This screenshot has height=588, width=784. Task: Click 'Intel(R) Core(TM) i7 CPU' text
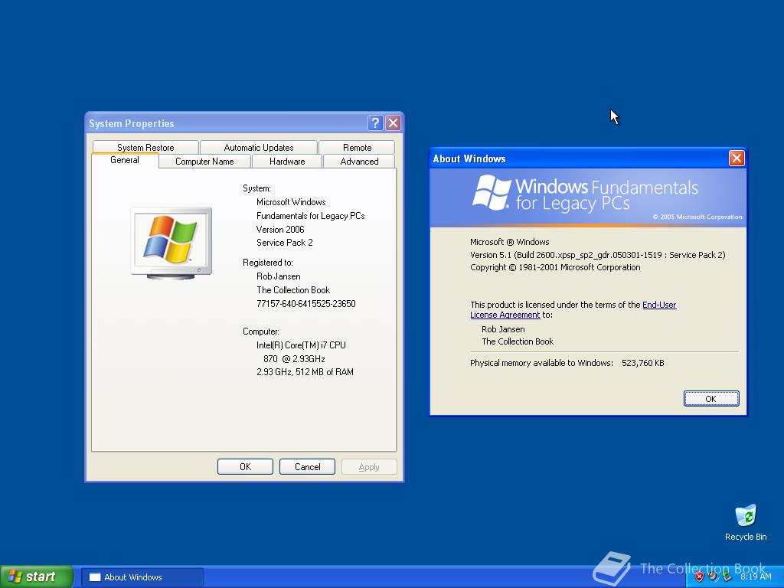click(301, 345)
